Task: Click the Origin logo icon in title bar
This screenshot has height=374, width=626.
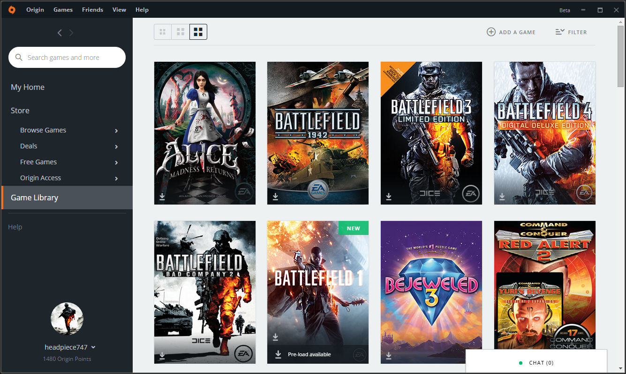Action: click(x=12, y=9)
